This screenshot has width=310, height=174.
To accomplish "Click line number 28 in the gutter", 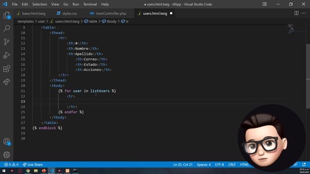I will 23,128.
